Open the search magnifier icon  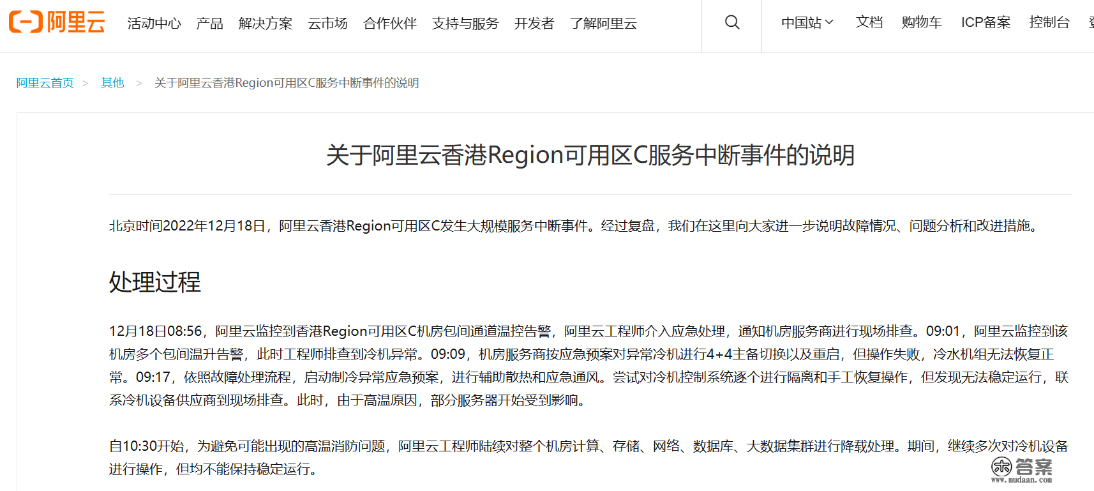732,22
